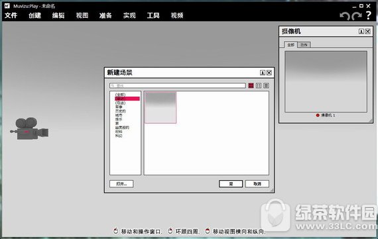Select the film camera object in scene
The height and width of the screenshot is (239, 378).
[x=29, y=128]
